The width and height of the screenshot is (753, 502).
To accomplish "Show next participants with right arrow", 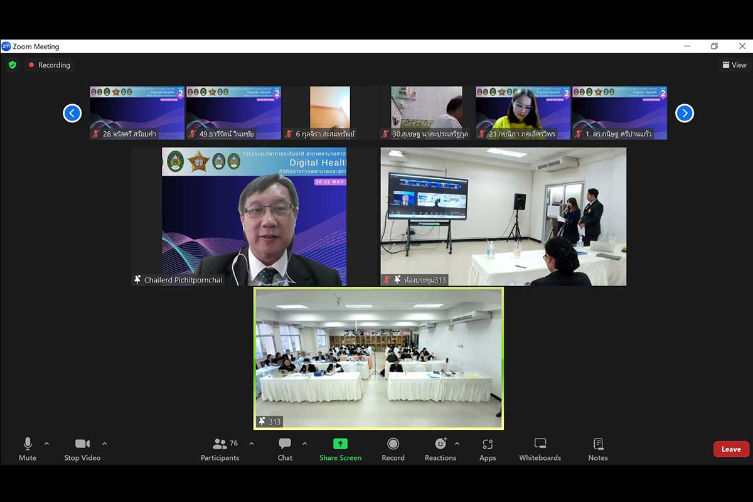I will point(684,113).
